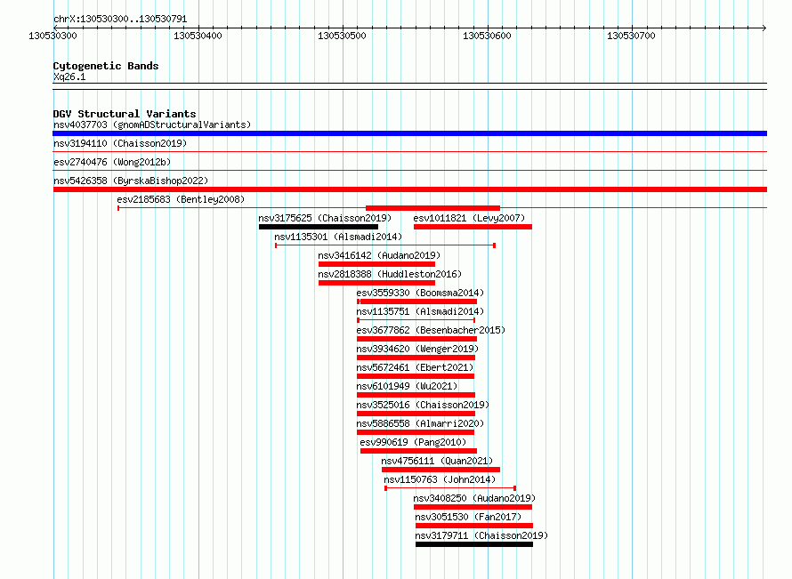
Task: Click the red nsv2818388 variant bar
Action: pos(376,283)
